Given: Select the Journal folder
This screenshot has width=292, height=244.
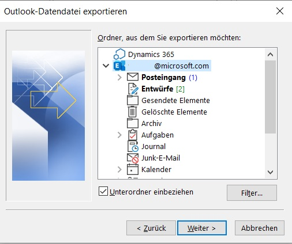Looking at the screenshot, I should [x=154, y=147].
